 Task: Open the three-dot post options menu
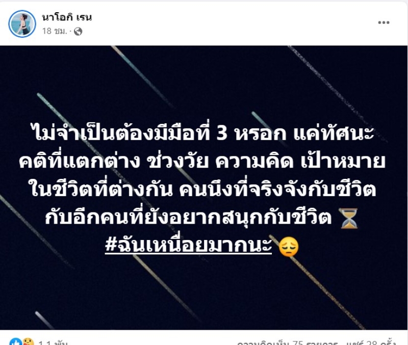tap(384, 22)
